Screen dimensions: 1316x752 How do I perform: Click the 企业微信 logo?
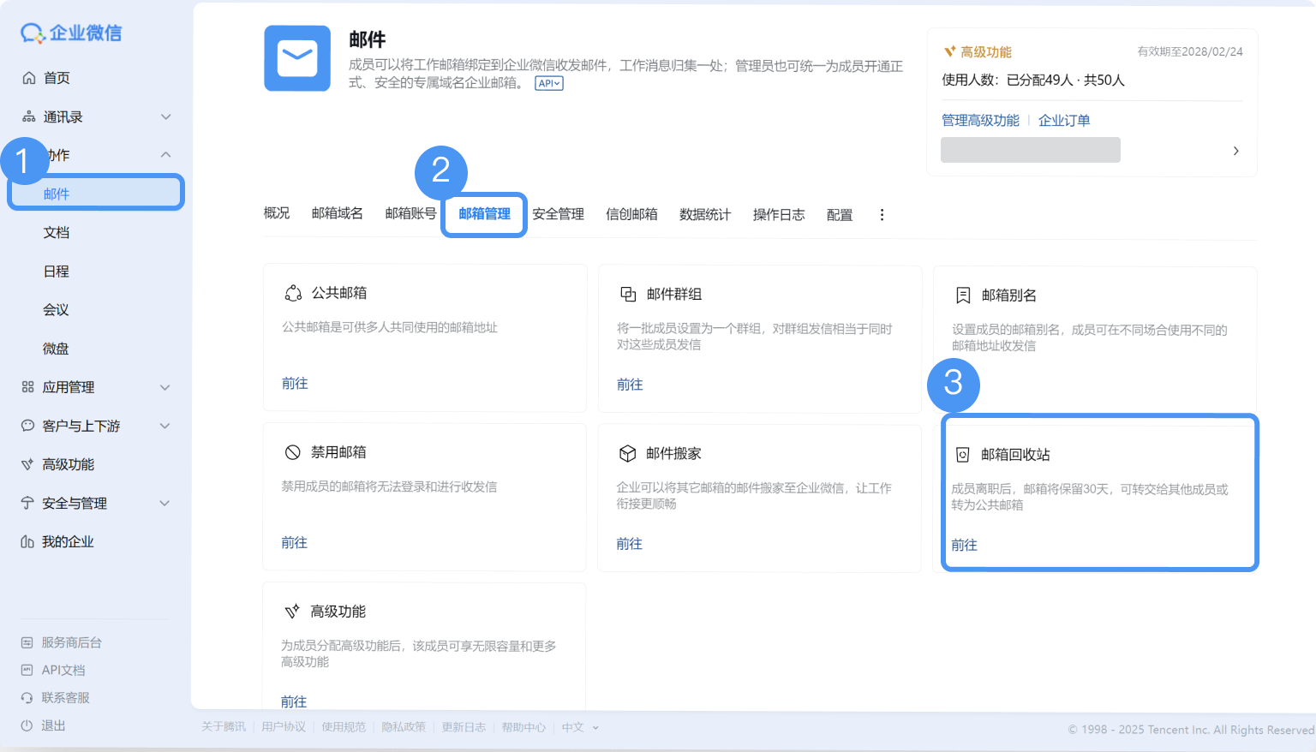(x=71, y=33)
